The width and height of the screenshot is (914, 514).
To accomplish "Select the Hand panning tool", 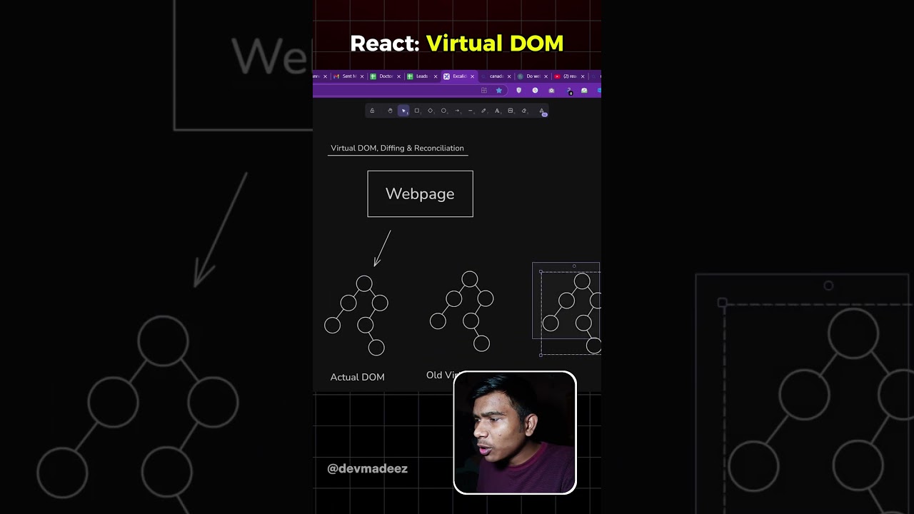I will [390, 111].
